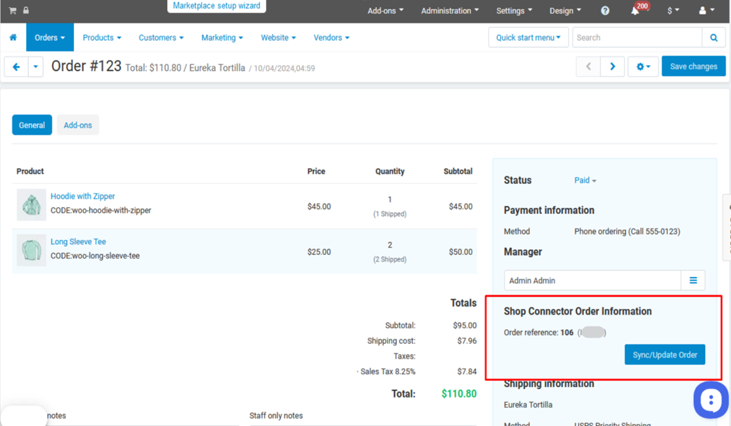Click the shopping cart icon in top bar
This screenshot has width=731, height=426.
[12, 10]
